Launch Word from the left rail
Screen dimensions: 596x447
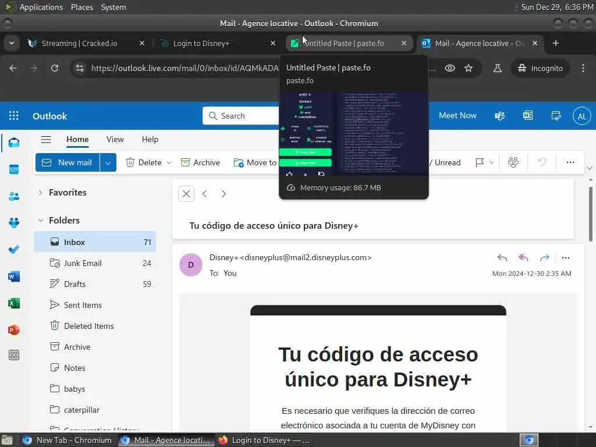[14, 276]
